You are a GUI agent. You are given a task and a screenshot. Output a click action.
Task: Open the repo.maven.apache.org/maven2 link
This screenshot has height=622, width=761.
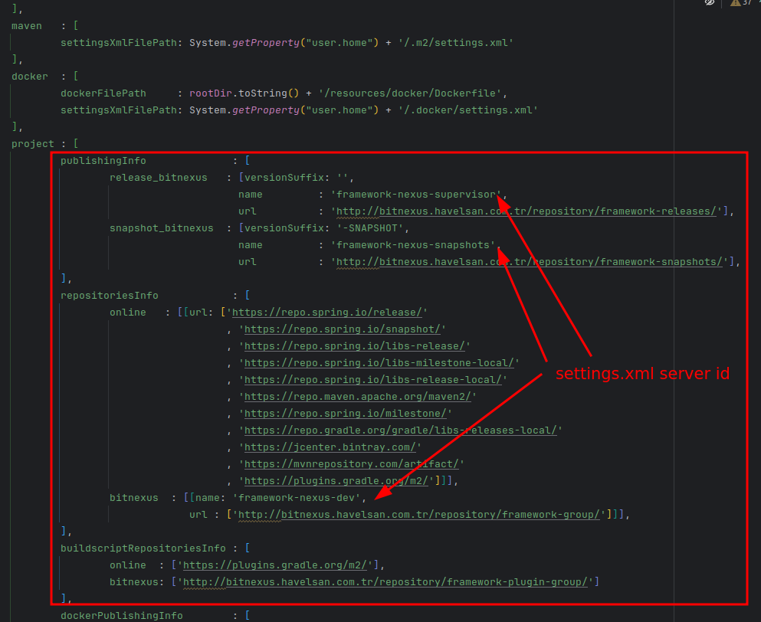tap(358, 397)
